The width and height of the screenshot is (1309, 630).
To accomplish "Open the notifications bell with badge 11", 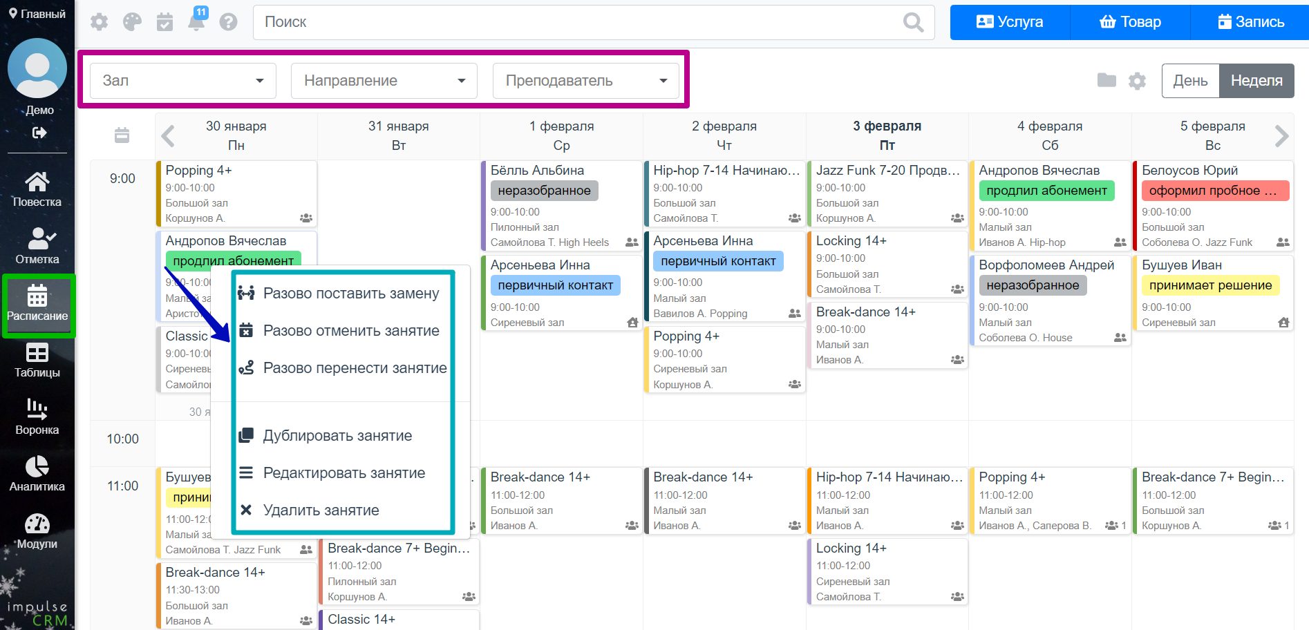I will tap(196, 21).
